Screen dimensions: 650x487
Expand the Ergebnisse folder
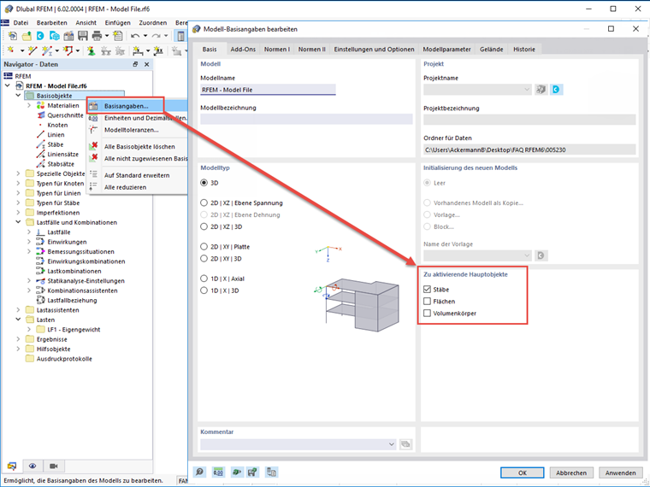pyautogui.click(x=18, y=339)
